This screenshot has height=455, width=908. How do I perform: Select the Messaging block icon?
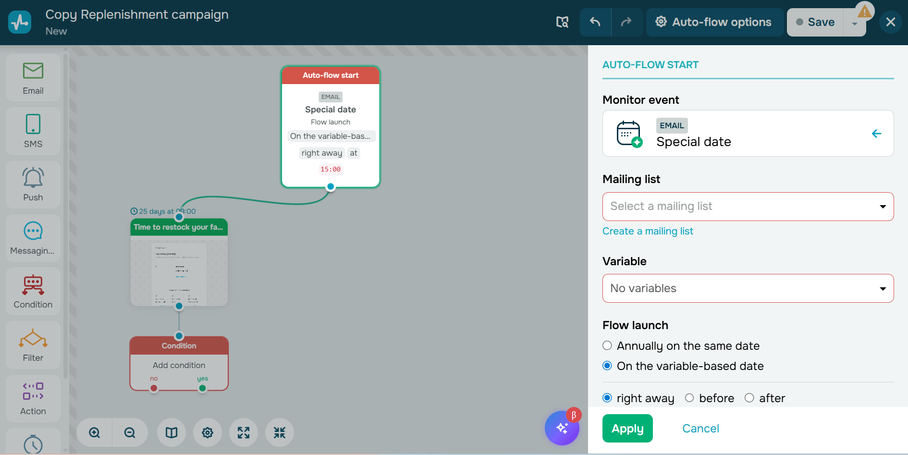pos(33,231)
